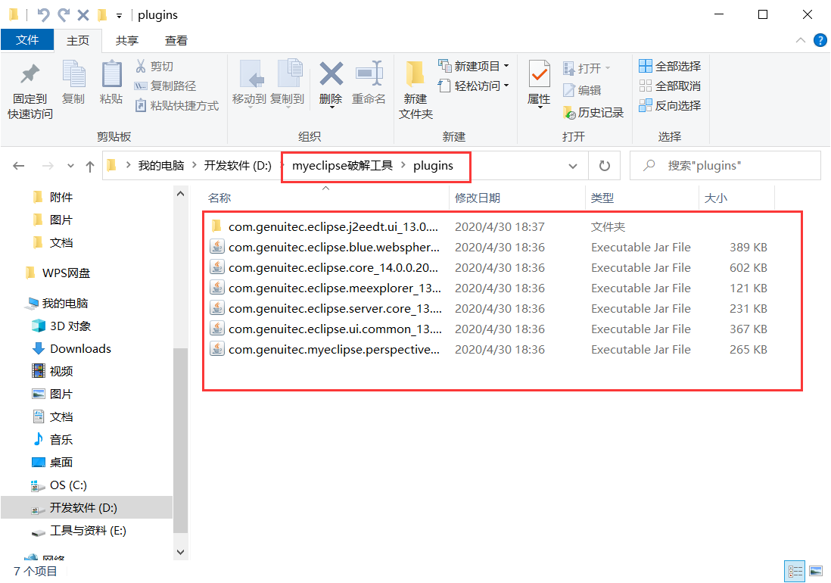The height and width of the screenshot is (583, 831).
Task: Click the Delete (删除) X icon
Action: [331, 73]
